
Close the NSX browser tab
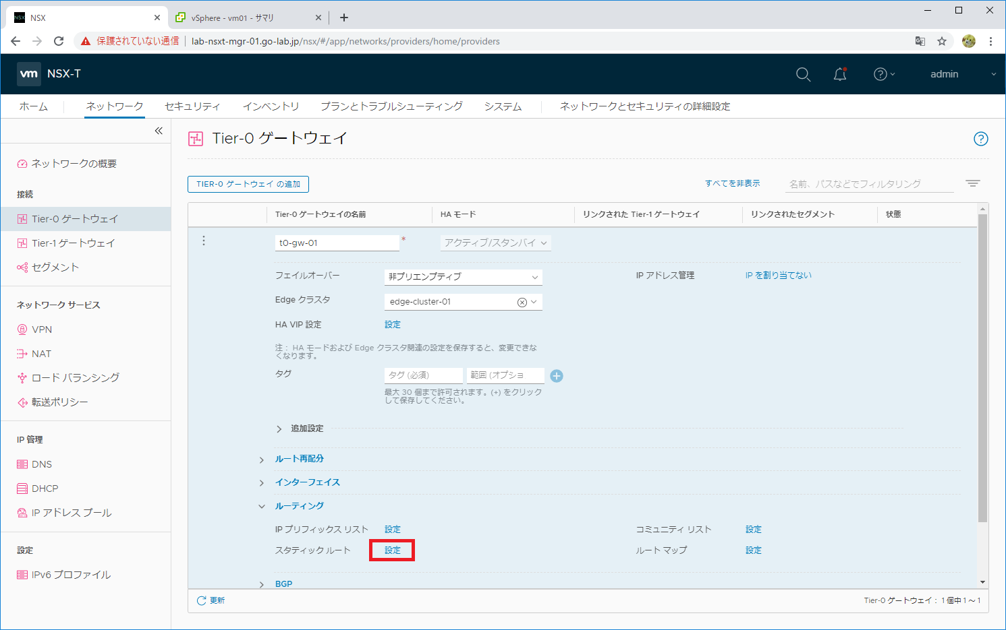(x=157, y=18)
